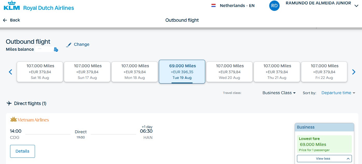The width and height of the screenshot is (362, 164).
Task: Click the pencil icon beside Change
Action: point(69,45)
